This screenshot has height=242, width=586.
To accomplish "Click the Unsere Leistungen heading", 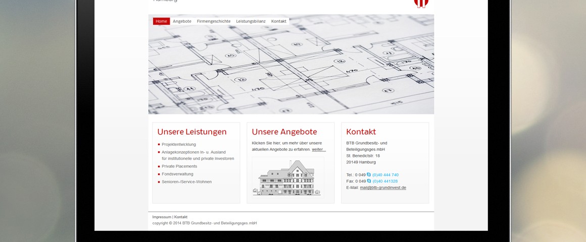I will pyautogui.click(x=192, y=132).
